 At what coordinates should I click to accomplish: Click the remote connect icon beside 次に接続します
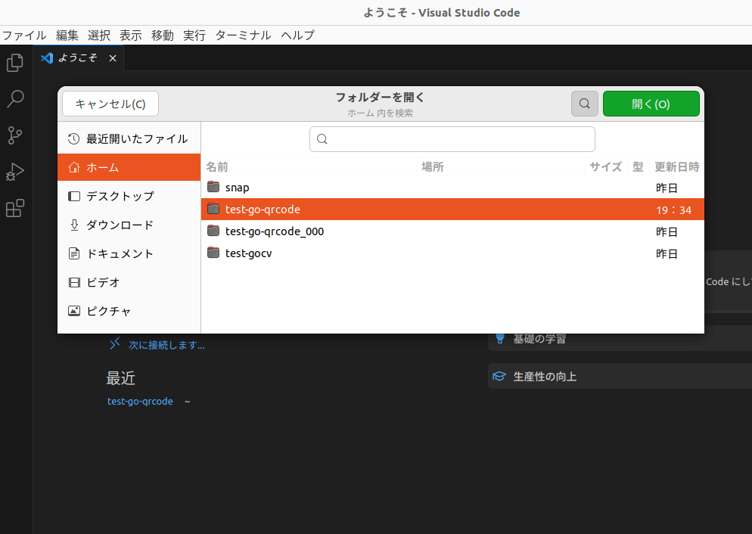[x=115, y=343]
